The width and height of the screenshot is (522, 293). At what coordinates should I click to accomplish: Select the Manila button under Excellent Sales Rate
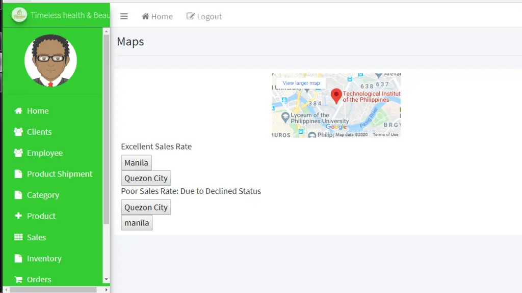pos(136,162)
